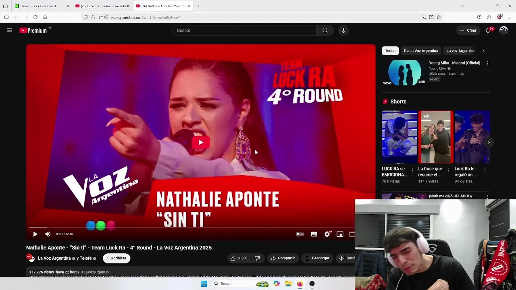Toggle subtitles in the video player
This screenshot has width=516, height=290.
coord(314,234)
